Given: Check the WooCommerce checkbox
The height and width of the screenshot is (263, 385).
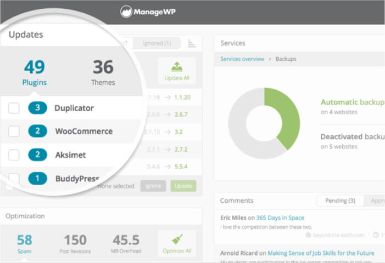Looking at the screenshot, I should (x=14, y=131).
